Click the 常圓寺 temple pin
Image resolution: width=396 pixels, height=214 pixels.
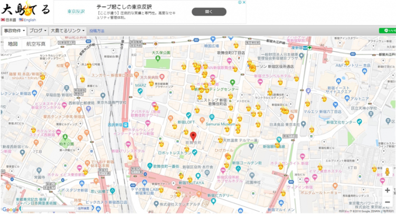[x=39, y=171]
